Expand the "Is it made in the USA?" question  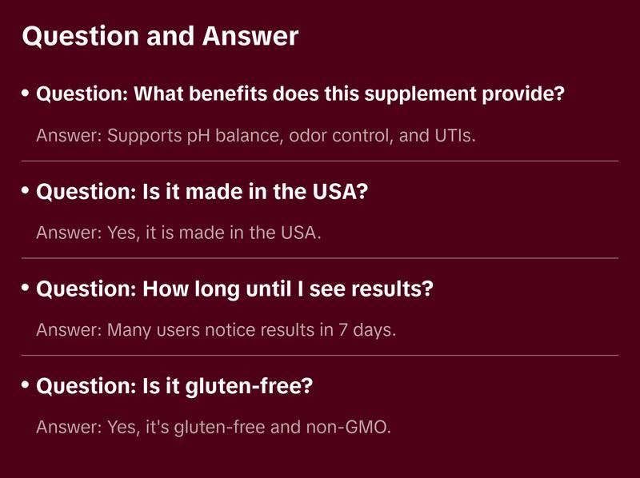(202, 192)
